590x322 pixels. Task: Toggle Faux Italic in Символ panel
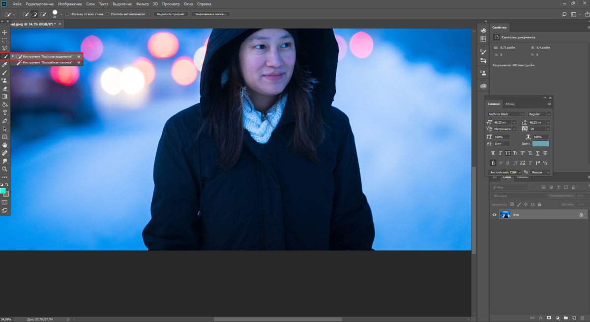pyautogui.click(x=500, y=153)
